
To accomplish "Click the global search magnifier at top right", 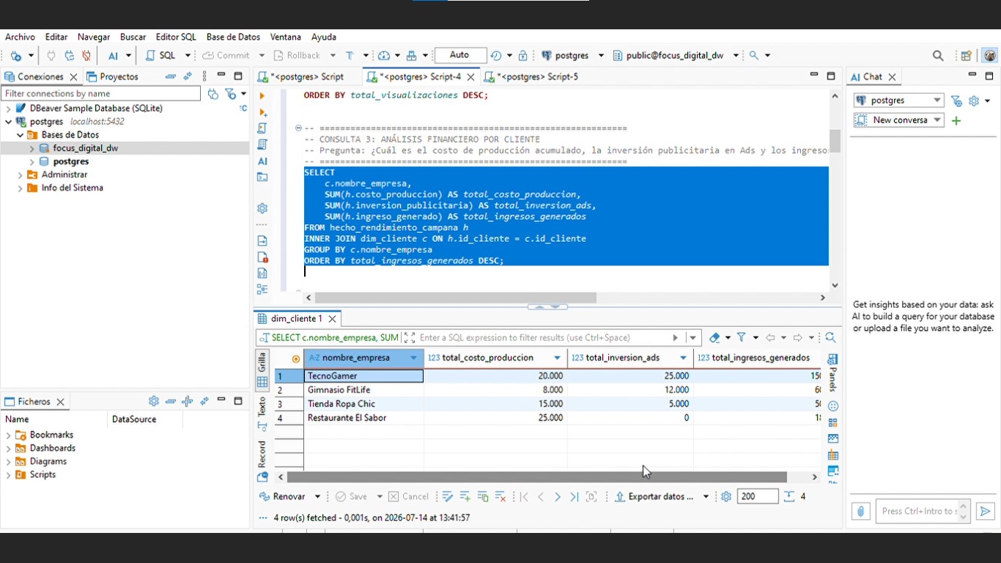I will [x=938, y=56].
